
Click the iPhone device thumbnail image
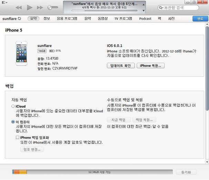coord(21,53)
